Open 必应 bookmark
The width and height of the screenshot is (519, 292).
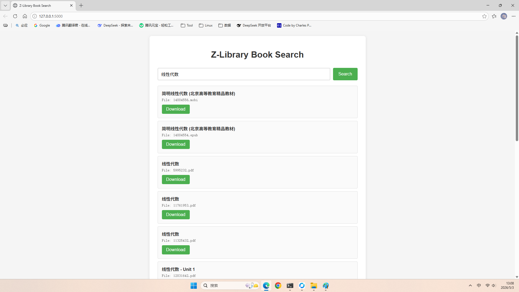point(22,25)
